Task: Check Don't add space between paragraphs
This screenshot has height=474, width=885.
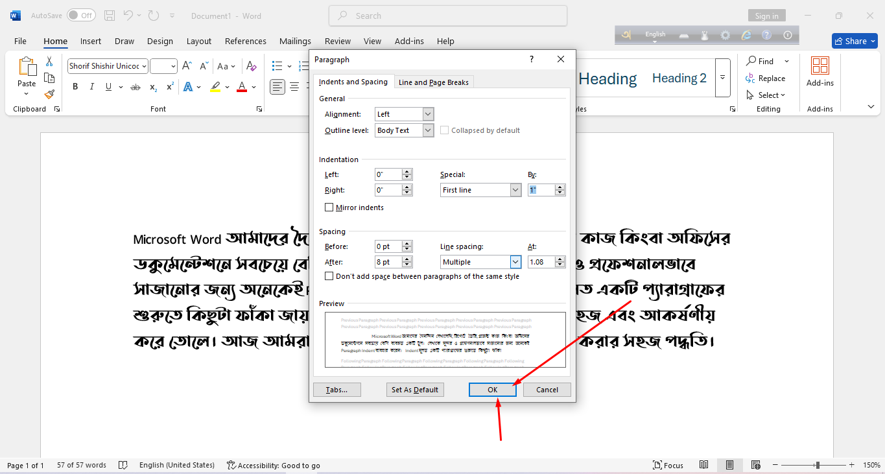Action: tap(329, 276)
